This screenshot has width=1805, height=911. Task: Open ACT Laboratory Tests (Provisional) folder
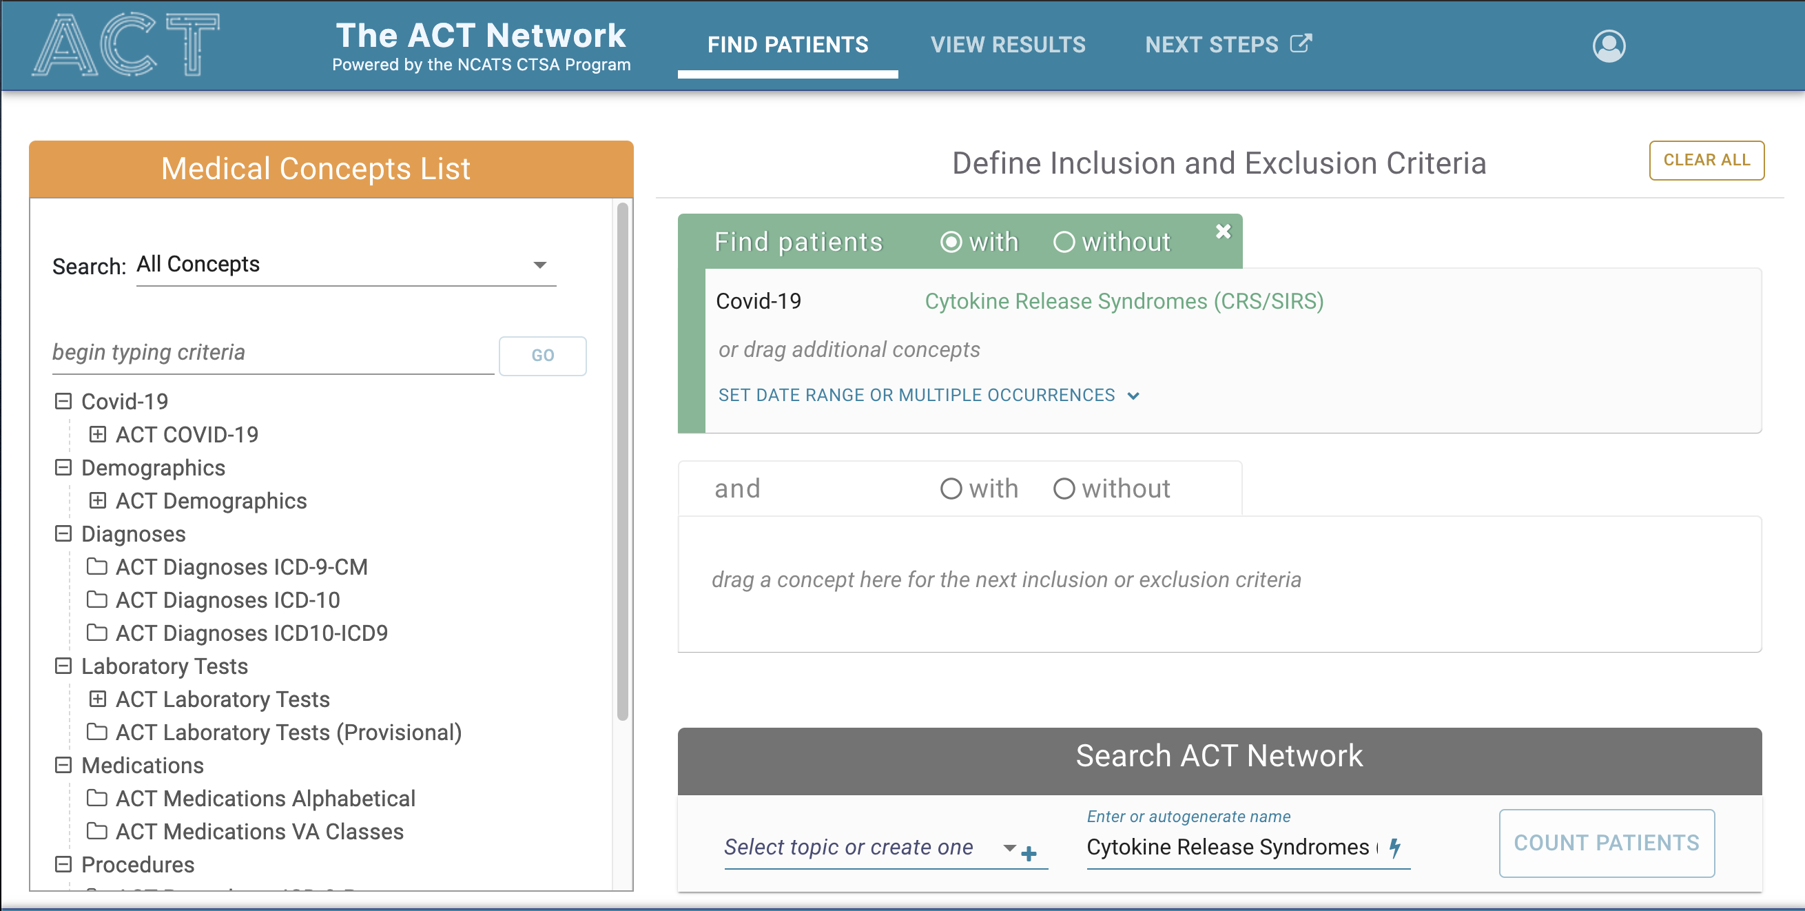coord(288,733)
